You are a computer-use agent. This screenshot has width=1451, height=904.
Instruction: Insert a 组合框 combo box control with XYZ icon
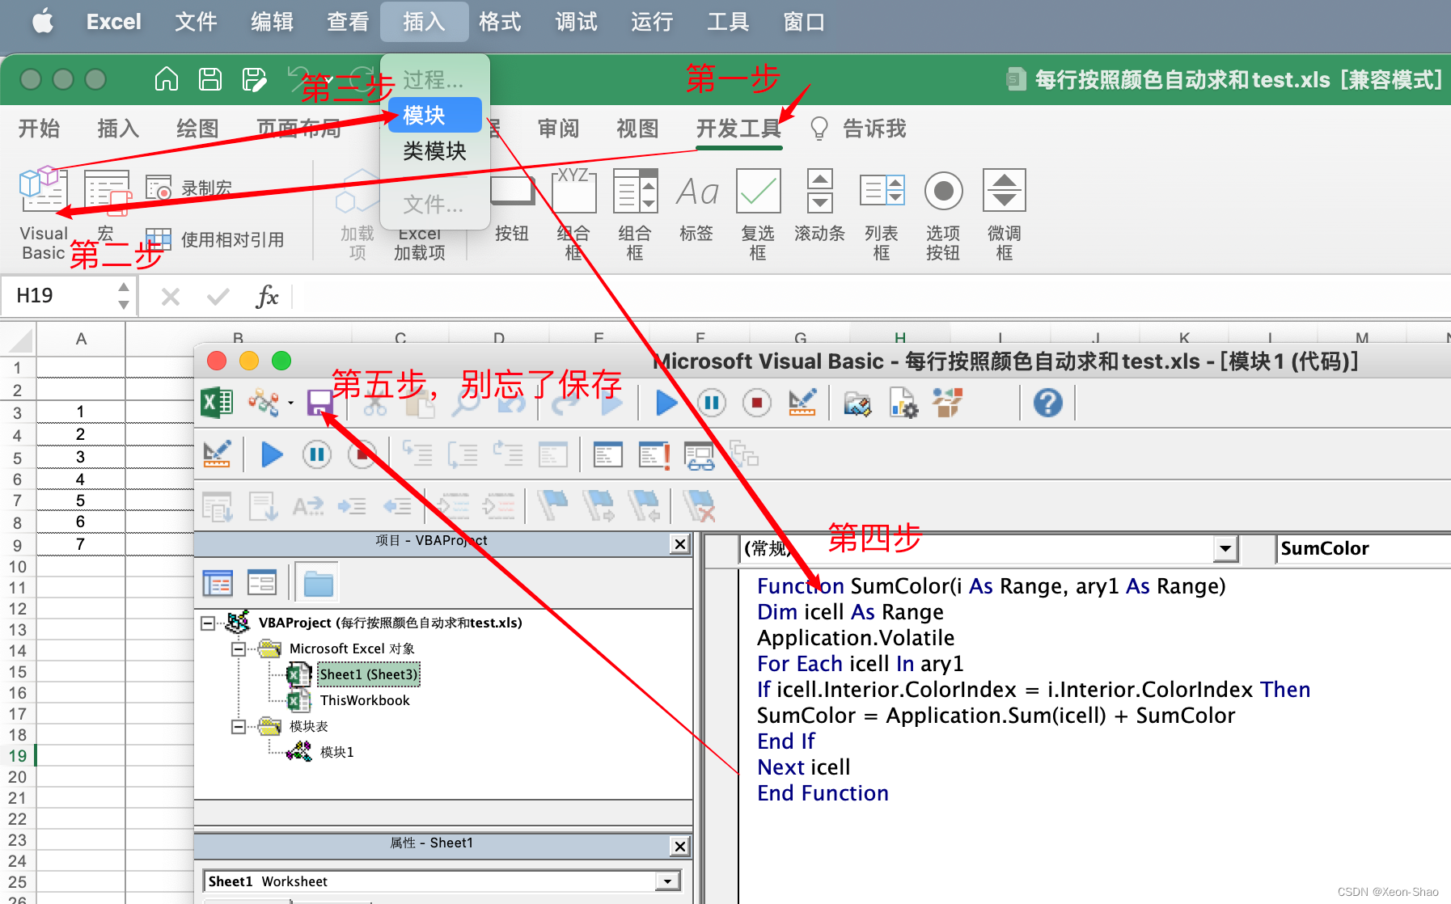(x=573, y=214)
